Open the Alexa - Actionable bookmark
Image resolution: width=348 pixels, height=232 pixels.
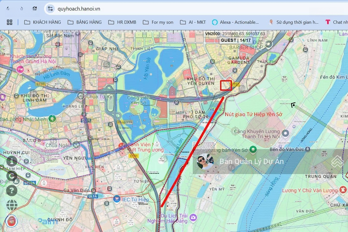click(x=236, y=22)
